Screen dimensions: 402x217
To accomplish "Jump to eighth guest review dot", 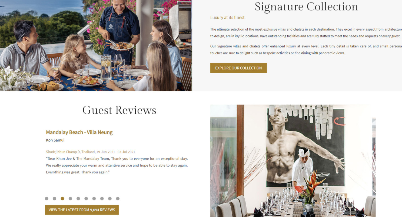I will [x=102, y=199].
